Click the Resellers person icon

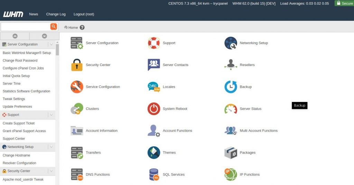coord(231,65)
